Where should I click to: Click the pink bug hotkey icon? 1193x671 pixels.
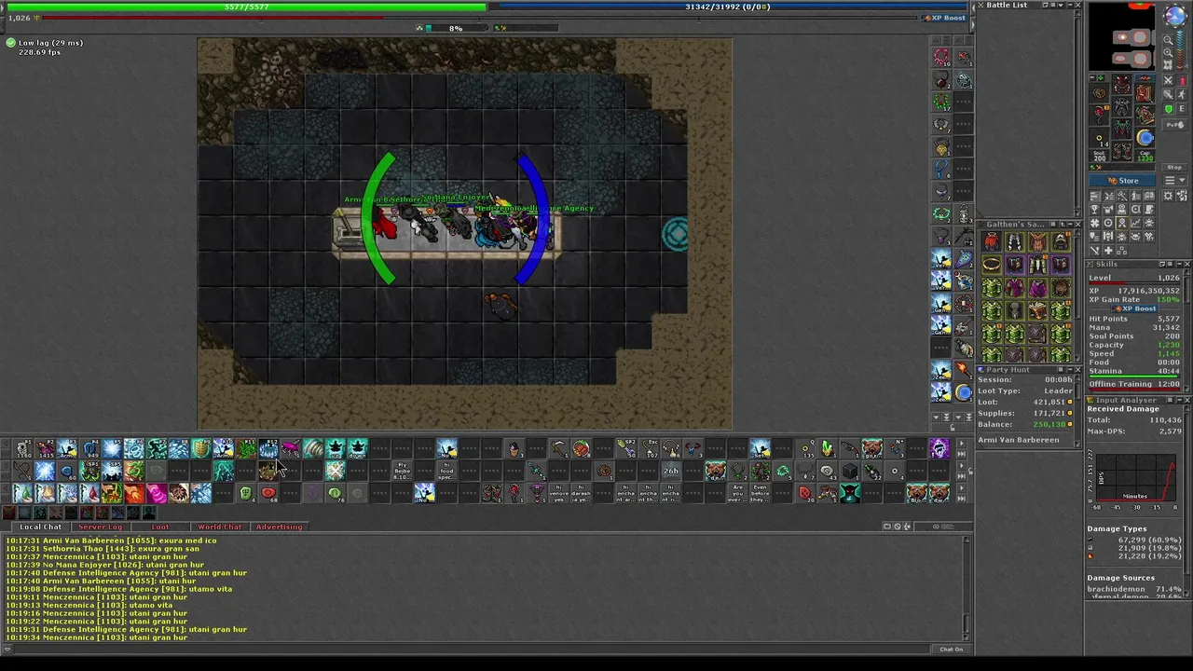291,449
